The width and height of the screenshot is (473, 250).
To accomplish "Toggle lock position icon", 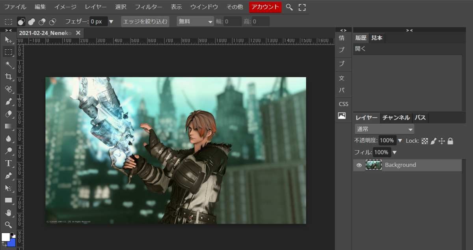I will (x=442, y=141).
